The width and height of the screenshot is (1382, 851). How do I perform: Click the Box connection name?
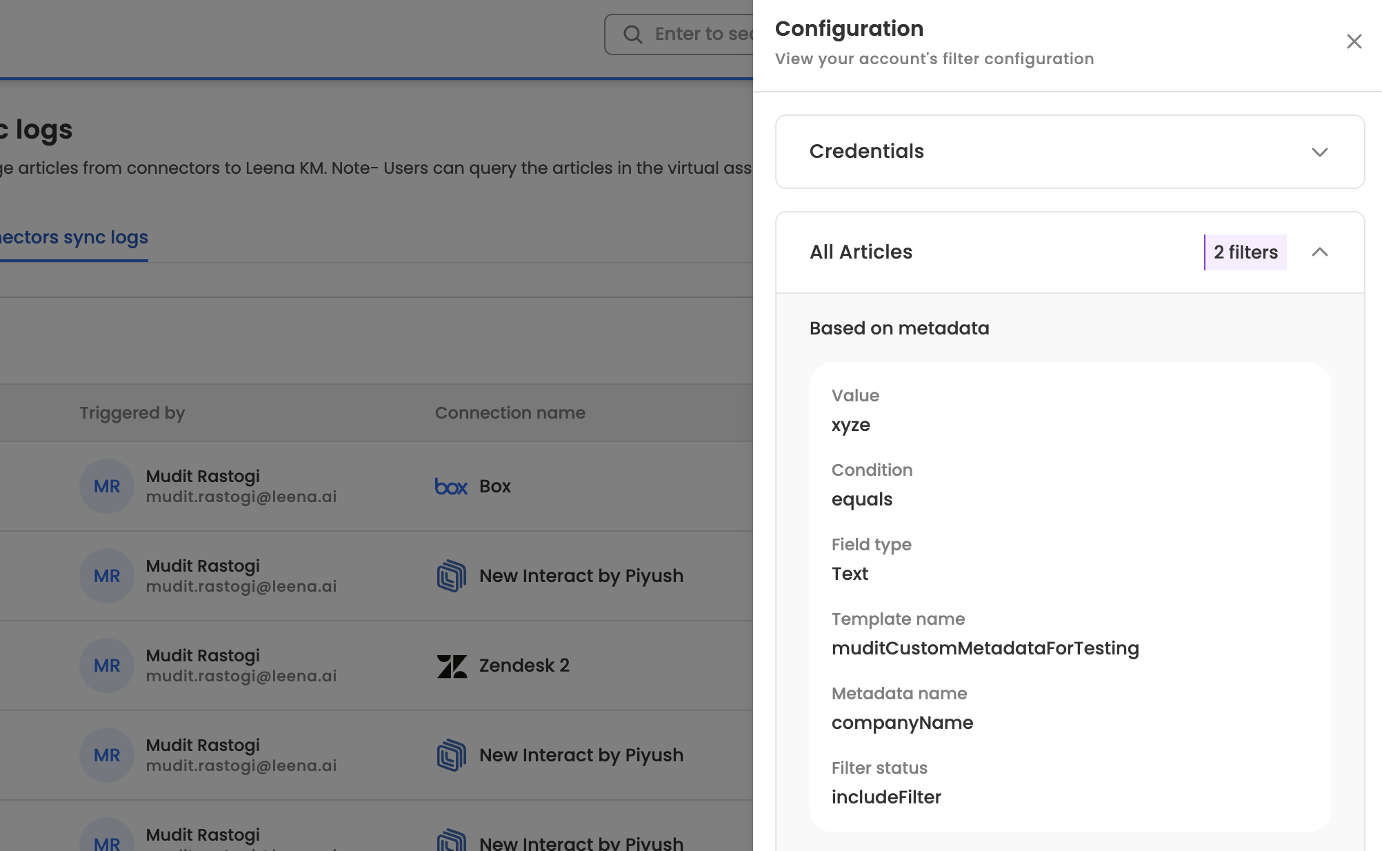point(495,486)
